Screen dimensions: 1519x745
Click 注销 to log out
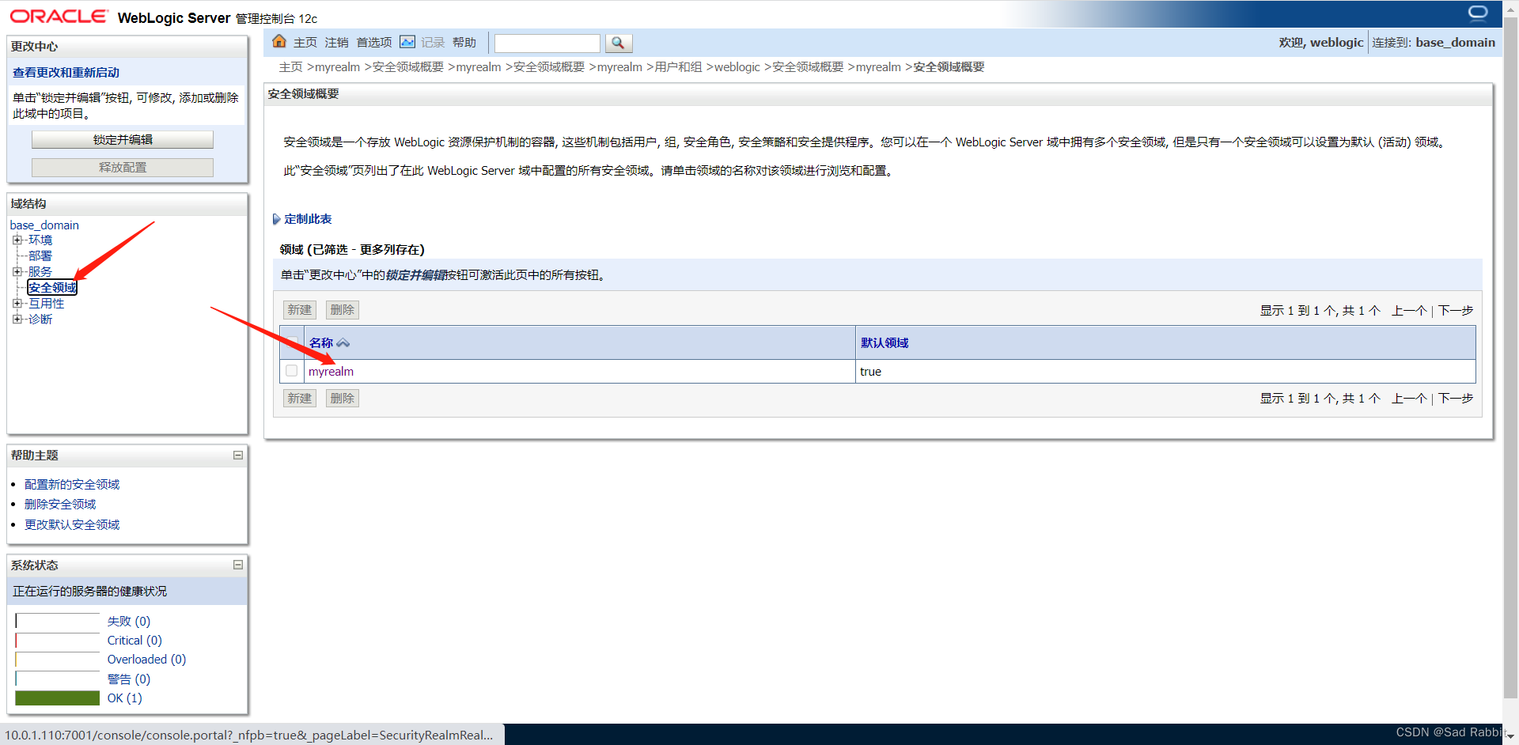click(336, 43)
